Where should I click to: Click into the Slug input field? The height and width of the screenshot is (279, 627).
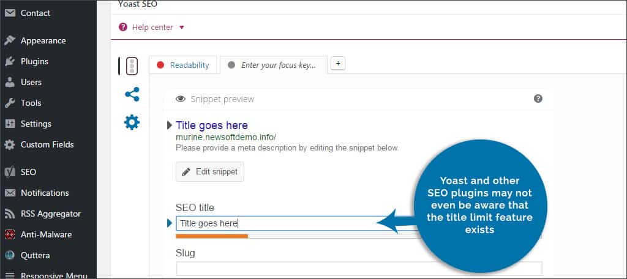click(x=359, y=269)
